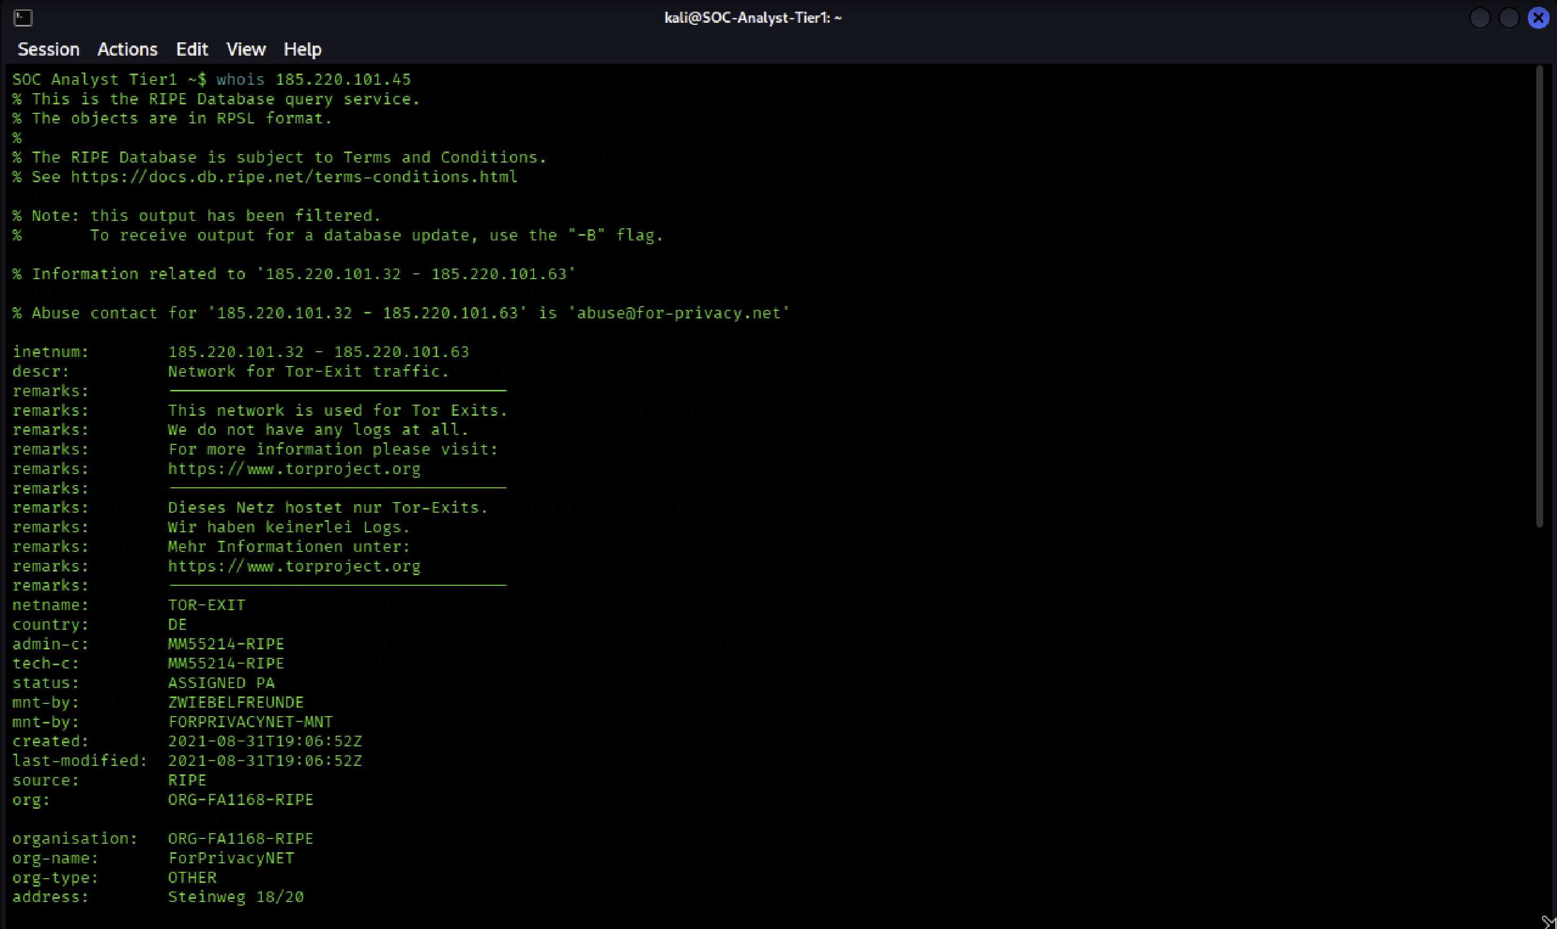Click the tech-c value MM55214-RIPE
The height and width of the screenshot is (929, 1557).
(x=226, y=664)
